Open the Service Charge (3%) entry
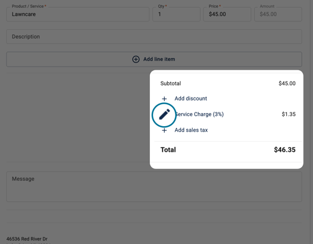Screen dimensions: 313x244 [x=199, y=114]
